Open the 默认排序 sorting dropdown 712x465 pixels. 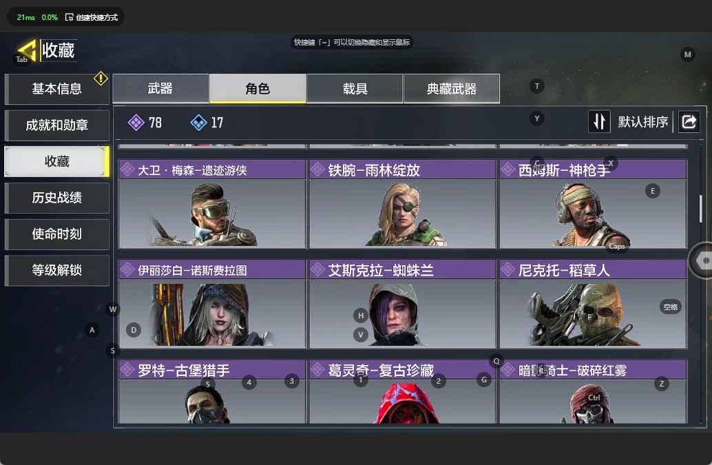(643, 122)
